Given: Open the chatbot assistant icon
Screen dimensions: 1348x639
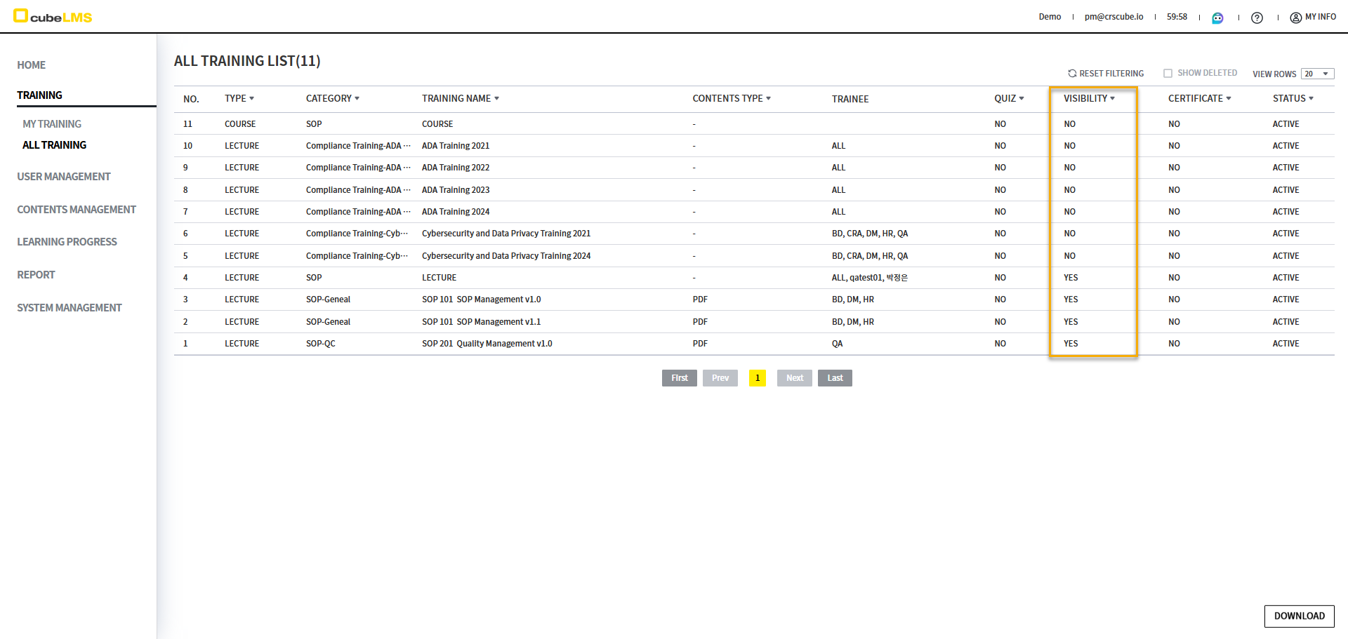Looking at the screenshot, I should click(1217, 18).
